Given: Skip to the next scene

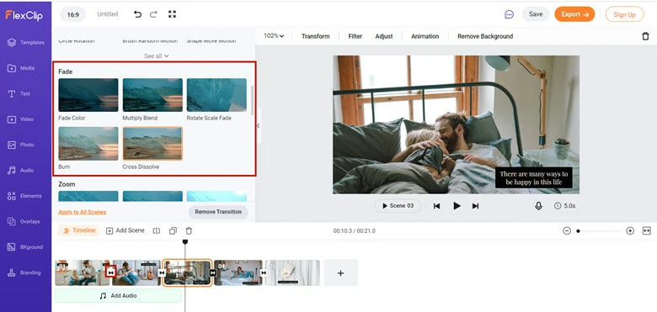Looking at the screenshot, I should click(475, 206).
